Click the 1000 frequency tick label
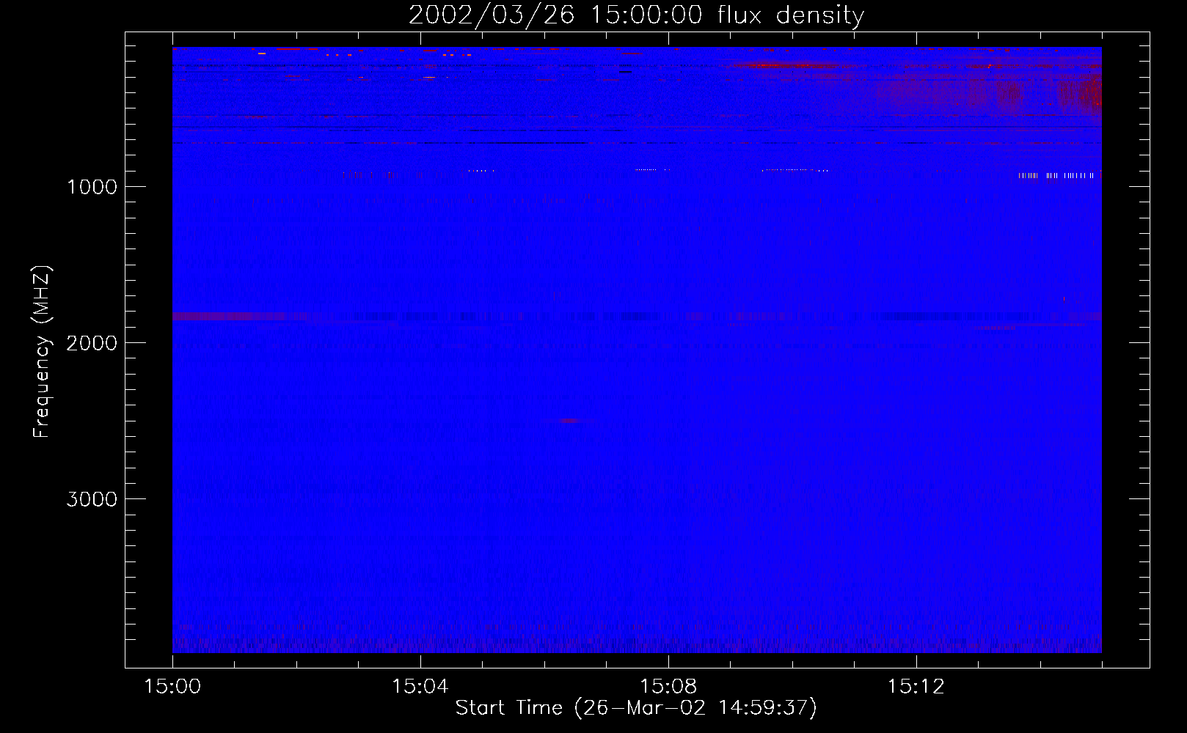1187x733 pixels. point(92,187)
